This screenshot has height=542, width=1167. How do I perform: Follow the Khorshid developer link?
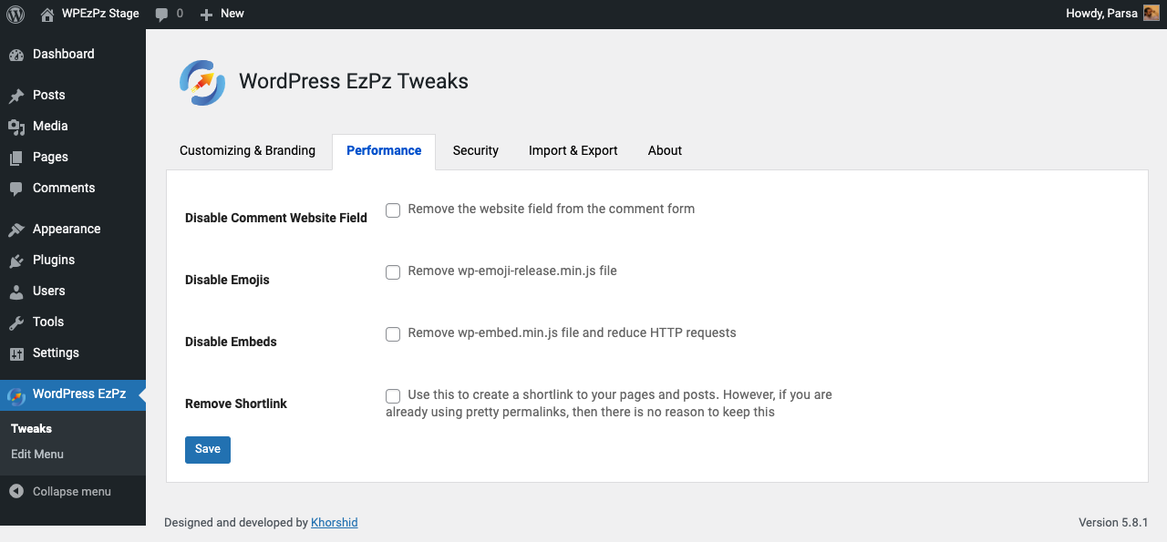[334, 523]
